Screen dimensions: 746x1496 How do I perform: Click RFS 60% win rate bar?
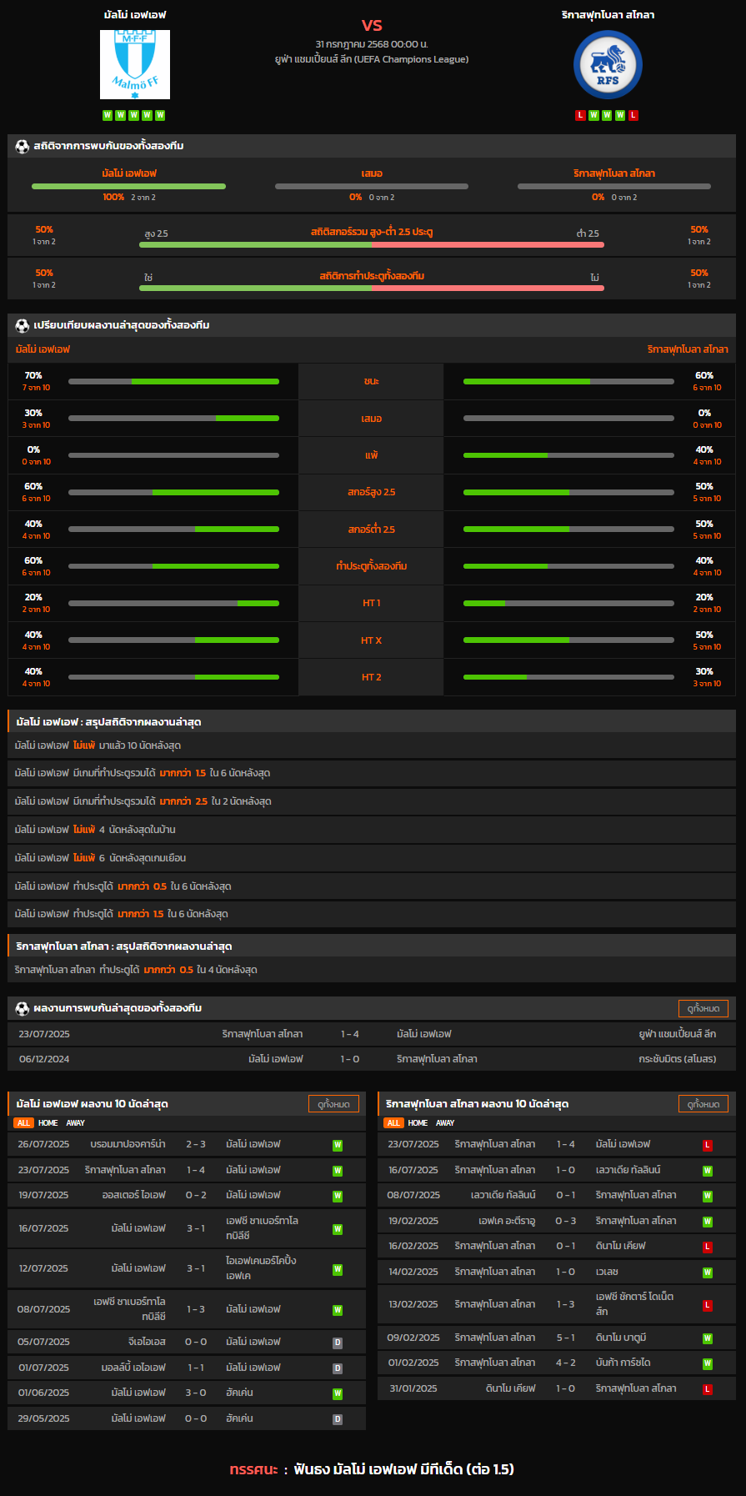click(x=568, y=382)
